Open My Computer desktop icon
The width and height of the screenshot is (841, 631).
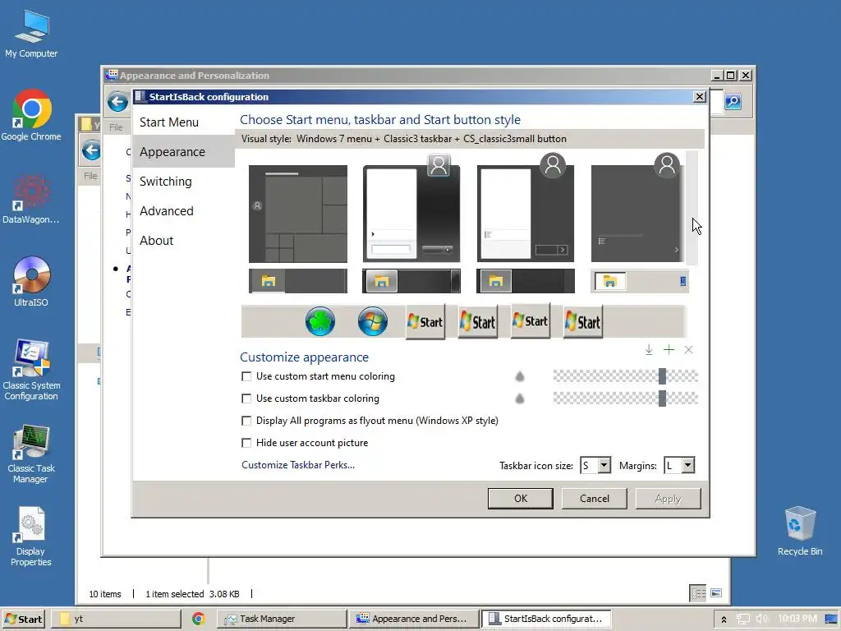click(31, 34)
